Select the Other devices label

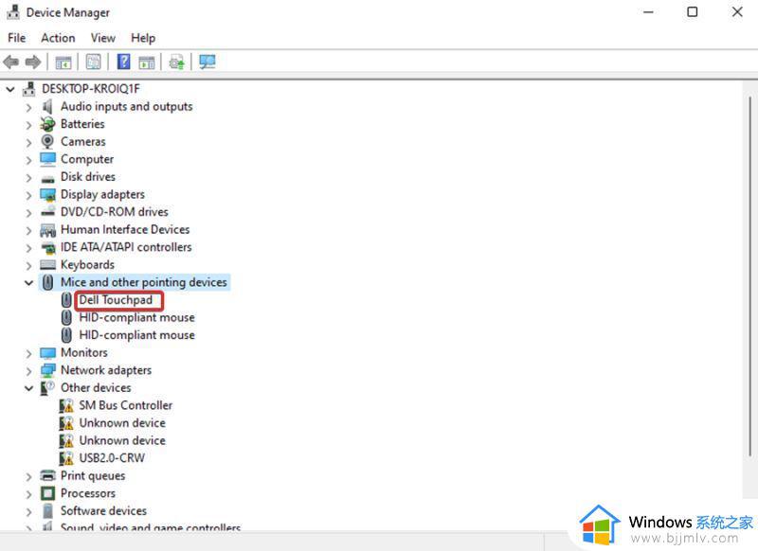click(96, 388)
